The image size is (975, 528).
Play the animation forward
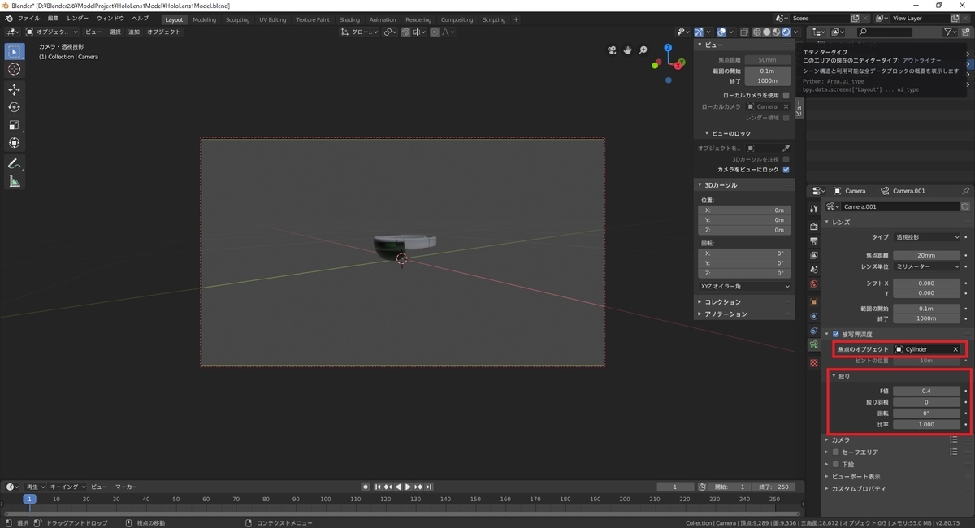(408, 487)
